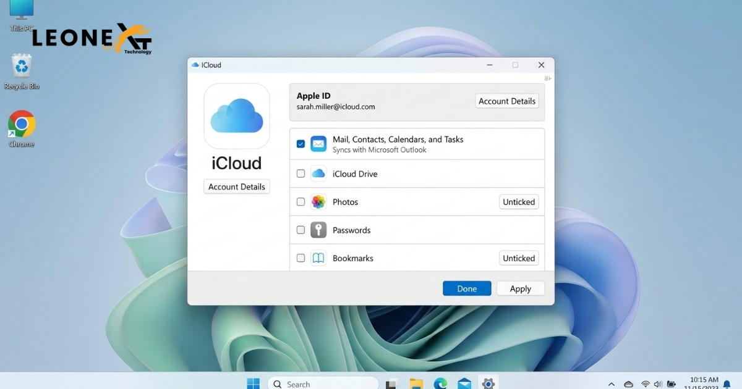Viewport: 742px width, 389px height.
Task: Open the Mail app in the taskbar
Action: 464,384
